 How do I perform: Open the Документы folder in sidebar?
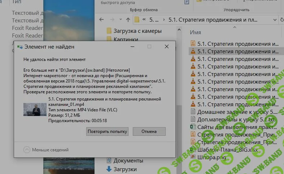coord(128,161)
